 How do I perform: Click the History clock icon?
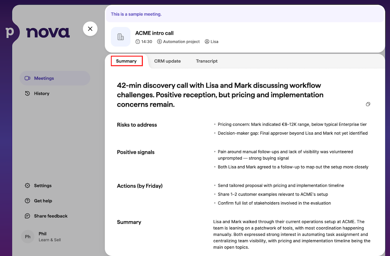[27, 93]
